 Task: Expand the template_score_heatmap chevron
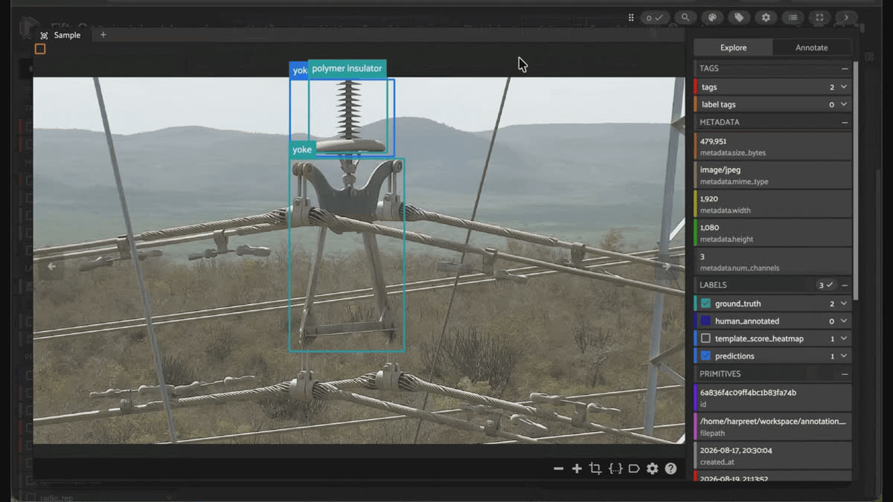pyautogui.click(x=844, y=338)
